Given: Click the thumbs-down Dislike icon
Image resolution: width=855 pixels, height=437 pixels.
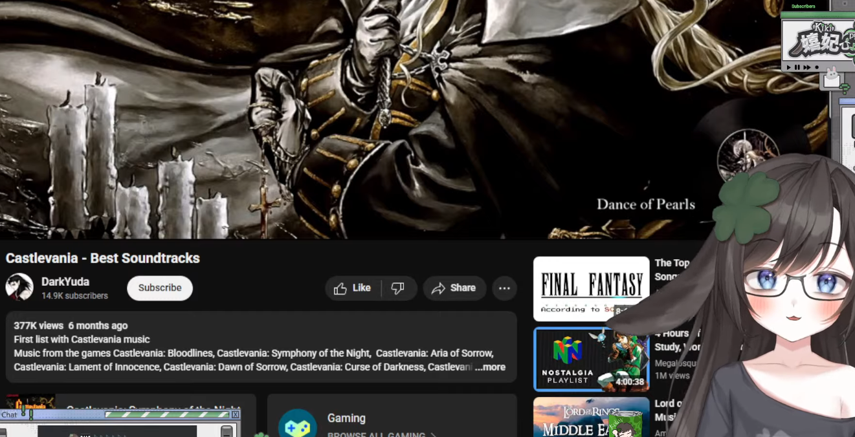Looking at the screenshot, I should coord(398,288).
